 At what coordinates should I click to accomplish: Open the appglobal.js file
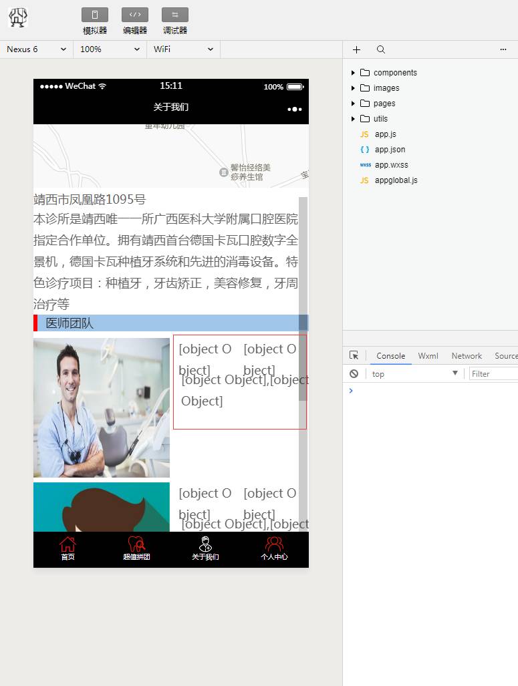396,180
